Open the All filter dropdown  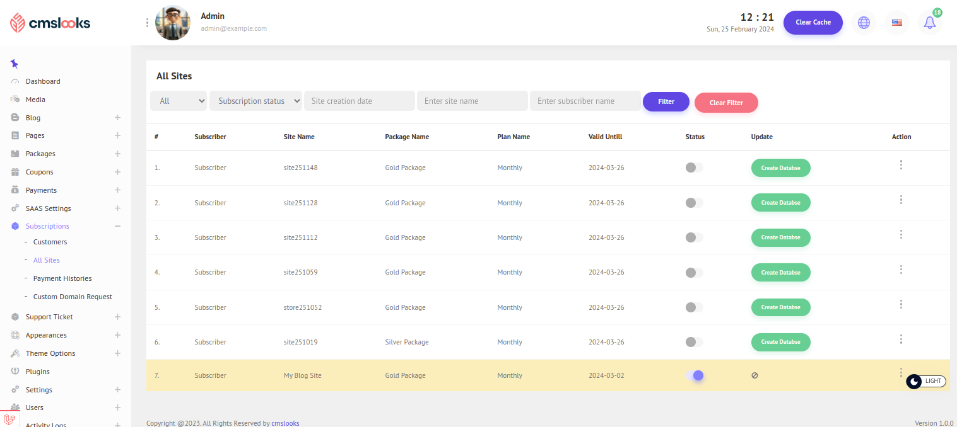[179, 101]
